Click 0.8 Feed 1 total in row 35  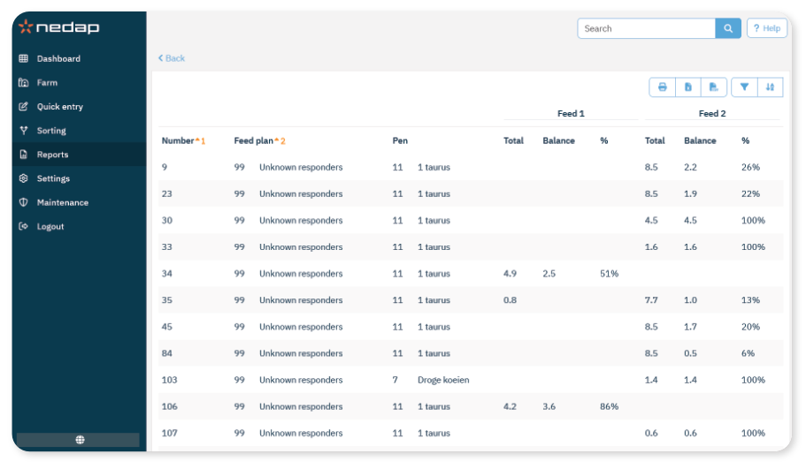(x=510, y=300)
